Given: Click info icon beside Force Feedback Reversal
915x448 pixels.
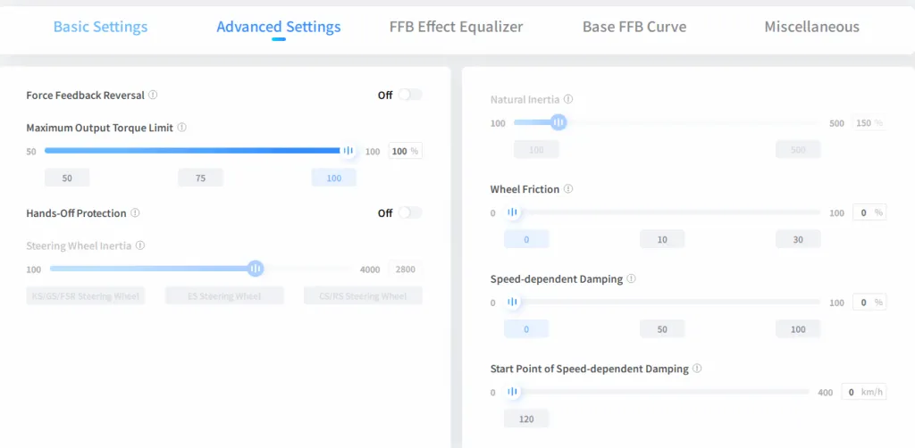Looking at the screenshot, I should tap(153, 95).
